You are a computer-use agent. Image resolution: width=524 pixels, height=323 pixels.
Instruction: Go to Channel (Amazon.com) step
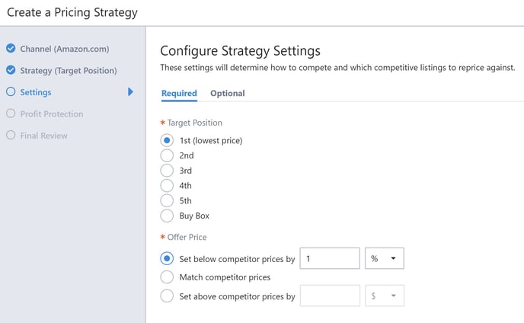click(65, 49)
